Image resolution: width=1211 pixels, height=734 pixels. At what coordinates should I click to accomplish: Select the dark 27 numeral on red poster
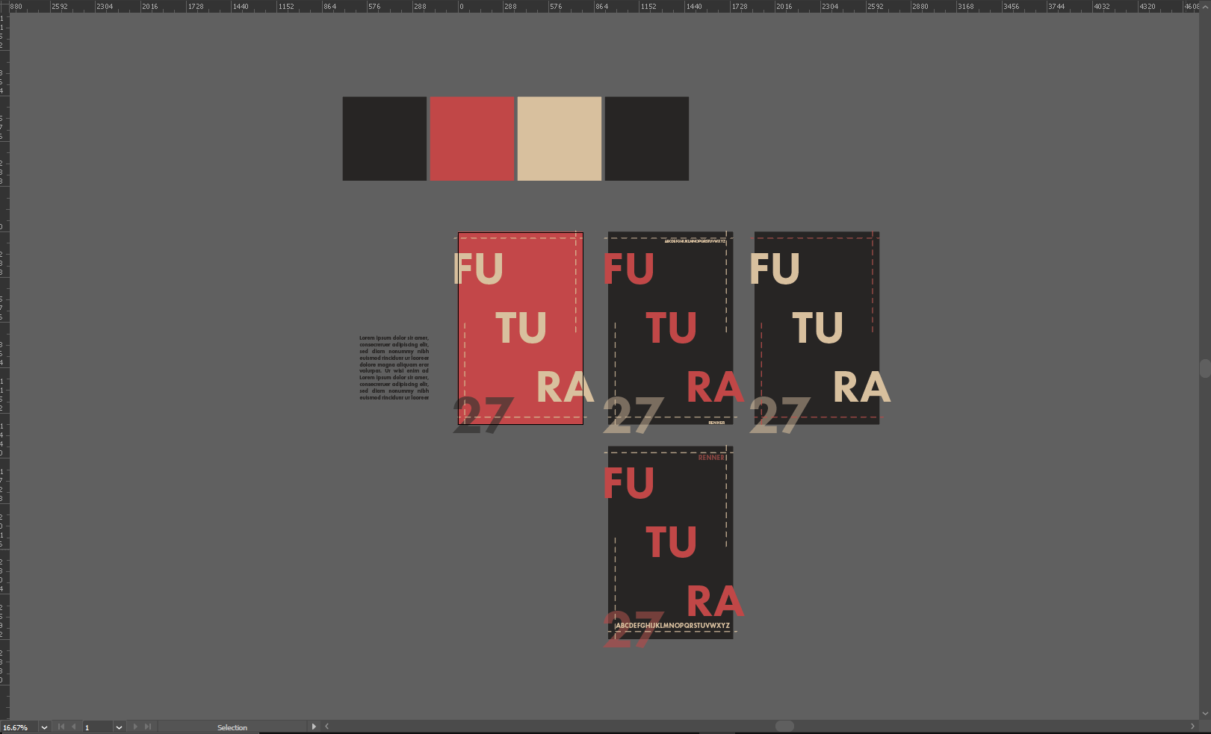point(483,414)
